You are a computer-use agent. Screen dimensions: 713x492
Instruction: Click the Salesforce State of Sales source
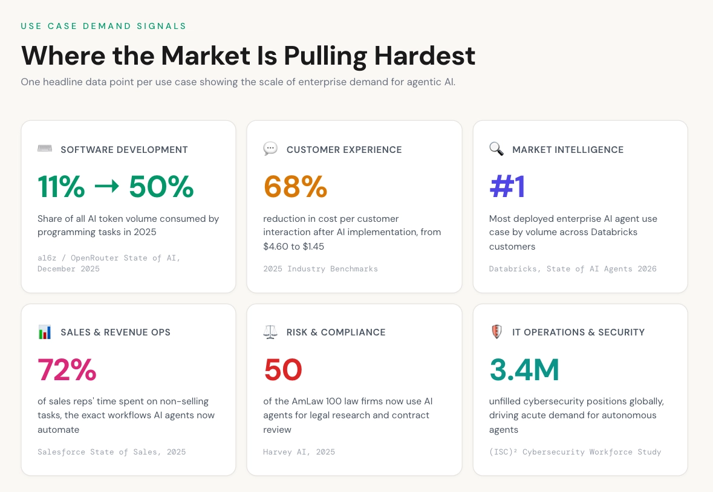tap(111, 452)
